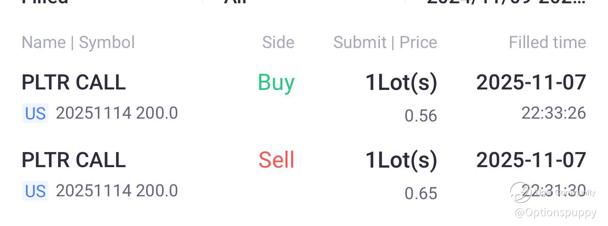
Task: Click the 1Lot(s) quantity on the Sell order
Action: [x=402, y=160]
